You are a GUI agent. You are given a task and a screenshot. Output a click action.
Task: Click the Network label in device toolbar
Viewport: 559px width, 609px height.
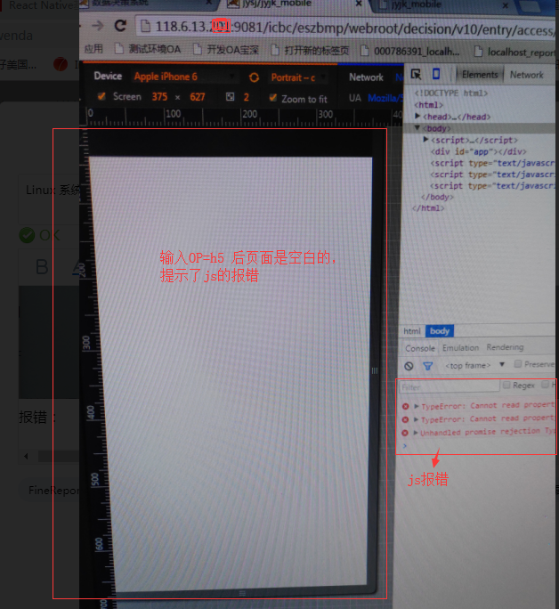point(366,77)
